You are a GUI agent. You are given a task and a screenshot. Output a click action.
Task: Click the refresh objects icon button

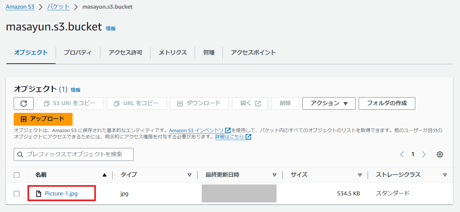24,103
